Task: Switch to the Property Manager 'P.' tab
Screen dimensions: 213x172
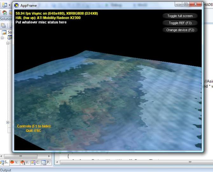Action: [46, 162]
